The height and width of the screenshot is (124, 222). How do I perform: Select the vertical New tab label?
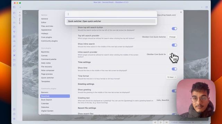pyautogui.click(x=20, y=21)
